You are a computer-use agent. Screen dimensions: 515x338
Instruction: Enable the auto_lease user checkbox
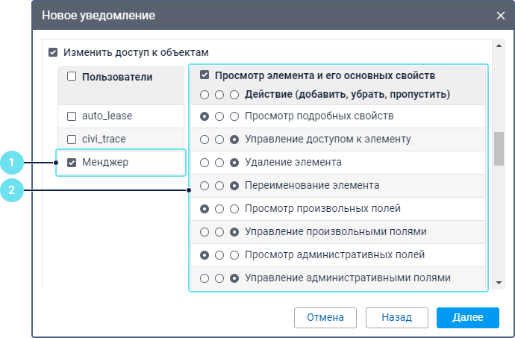72,117
